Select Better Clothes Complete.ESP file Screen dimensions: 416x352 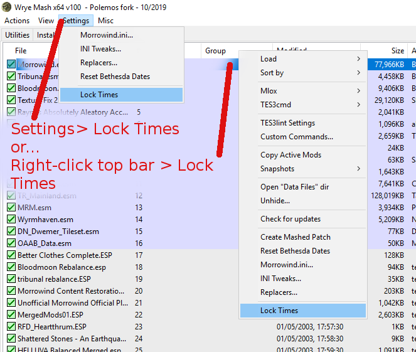65,255
